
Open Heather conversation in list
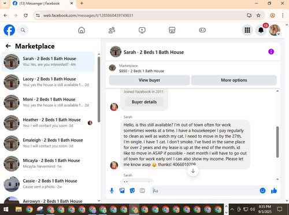(48, 123)
